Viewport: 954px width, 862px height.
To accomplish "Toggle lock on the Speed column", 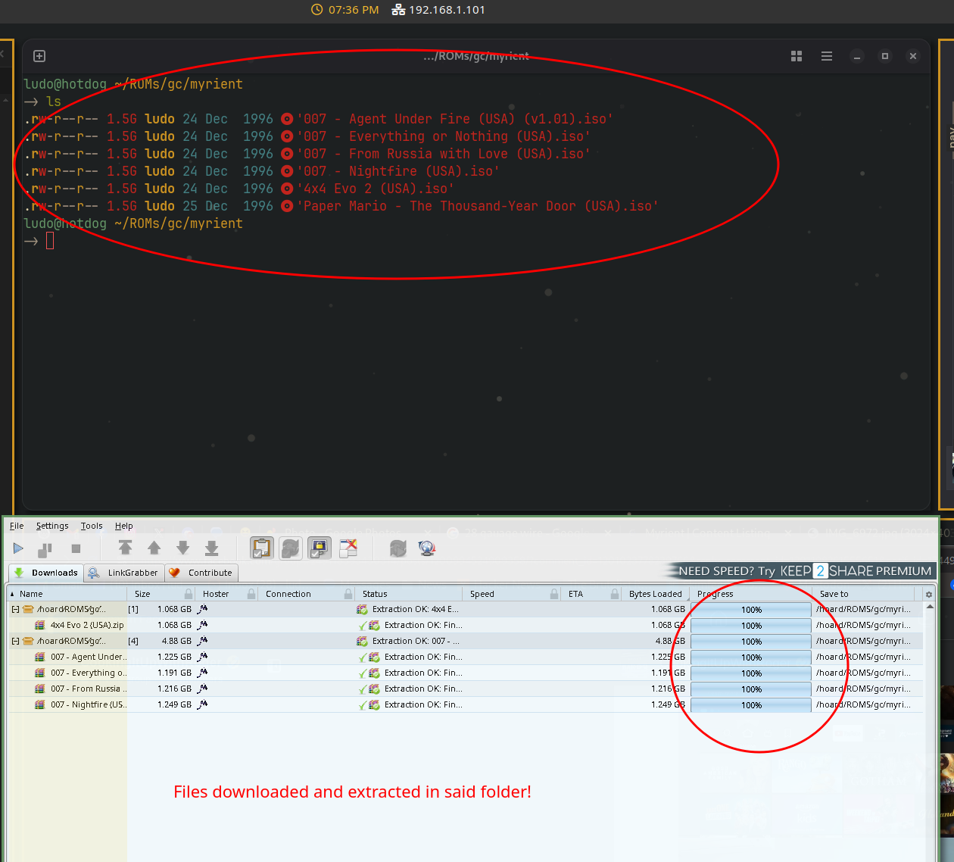I will point(554,594).
